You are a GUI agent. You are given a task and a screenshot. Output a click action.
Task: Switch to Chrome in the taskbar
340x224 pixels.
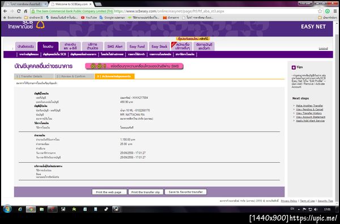[x=31, y=209]
